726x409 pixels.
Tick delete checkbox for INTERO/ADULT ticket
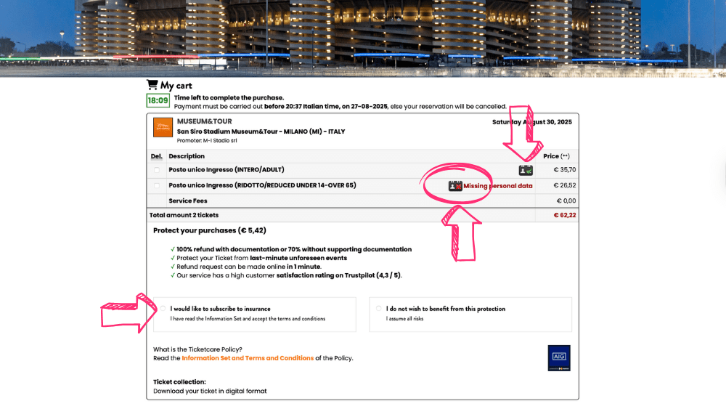coord(157,170)
